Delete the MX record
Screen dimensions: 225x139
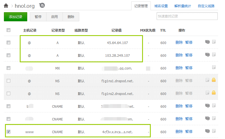pyautogui.click(x=179, y=68)
